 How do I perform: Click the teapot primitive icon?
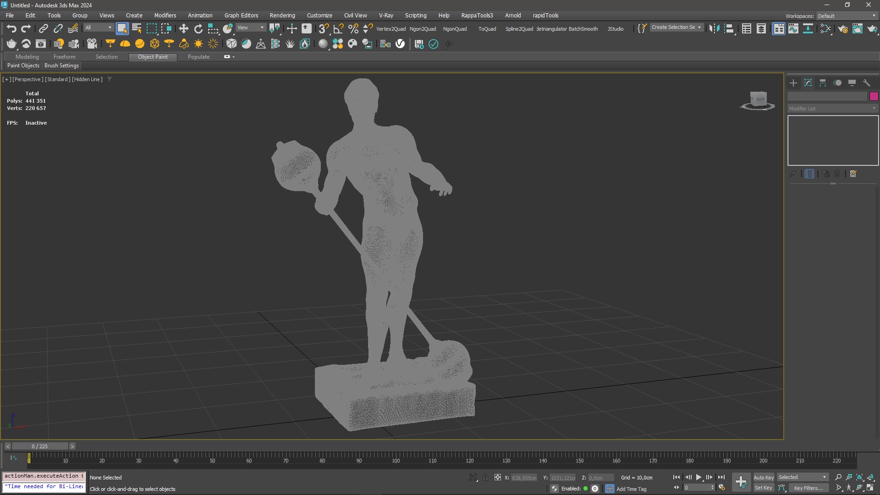click(x=11, y=44)
